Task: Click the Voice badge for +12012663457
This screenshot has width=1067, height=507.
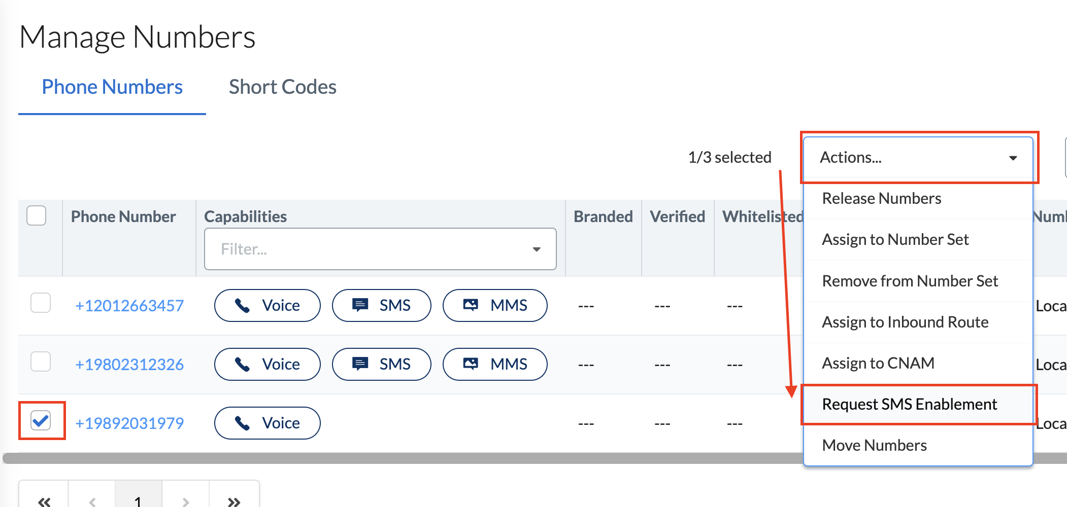Action: click(x=267, y=305)
